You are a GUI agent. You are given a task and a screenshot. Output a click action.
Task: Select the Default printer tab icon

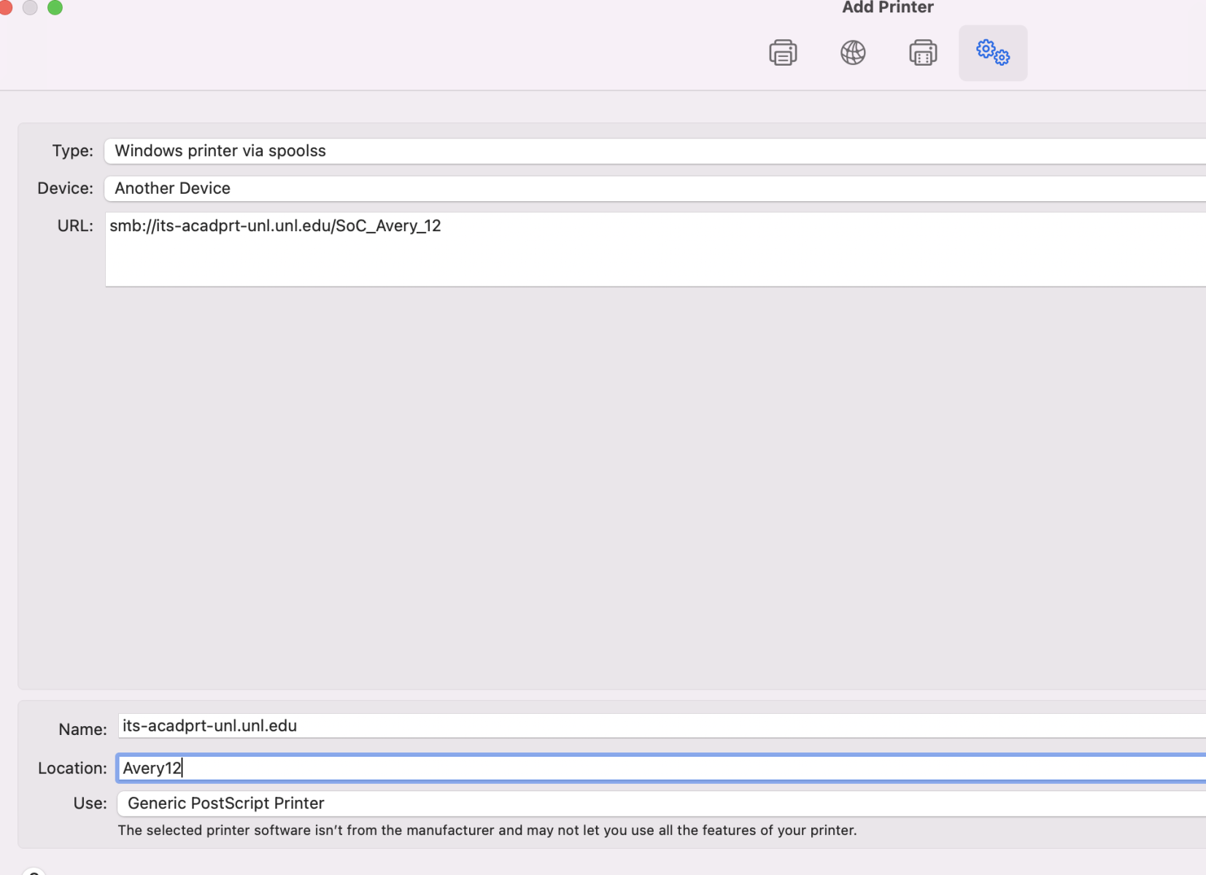783,52
